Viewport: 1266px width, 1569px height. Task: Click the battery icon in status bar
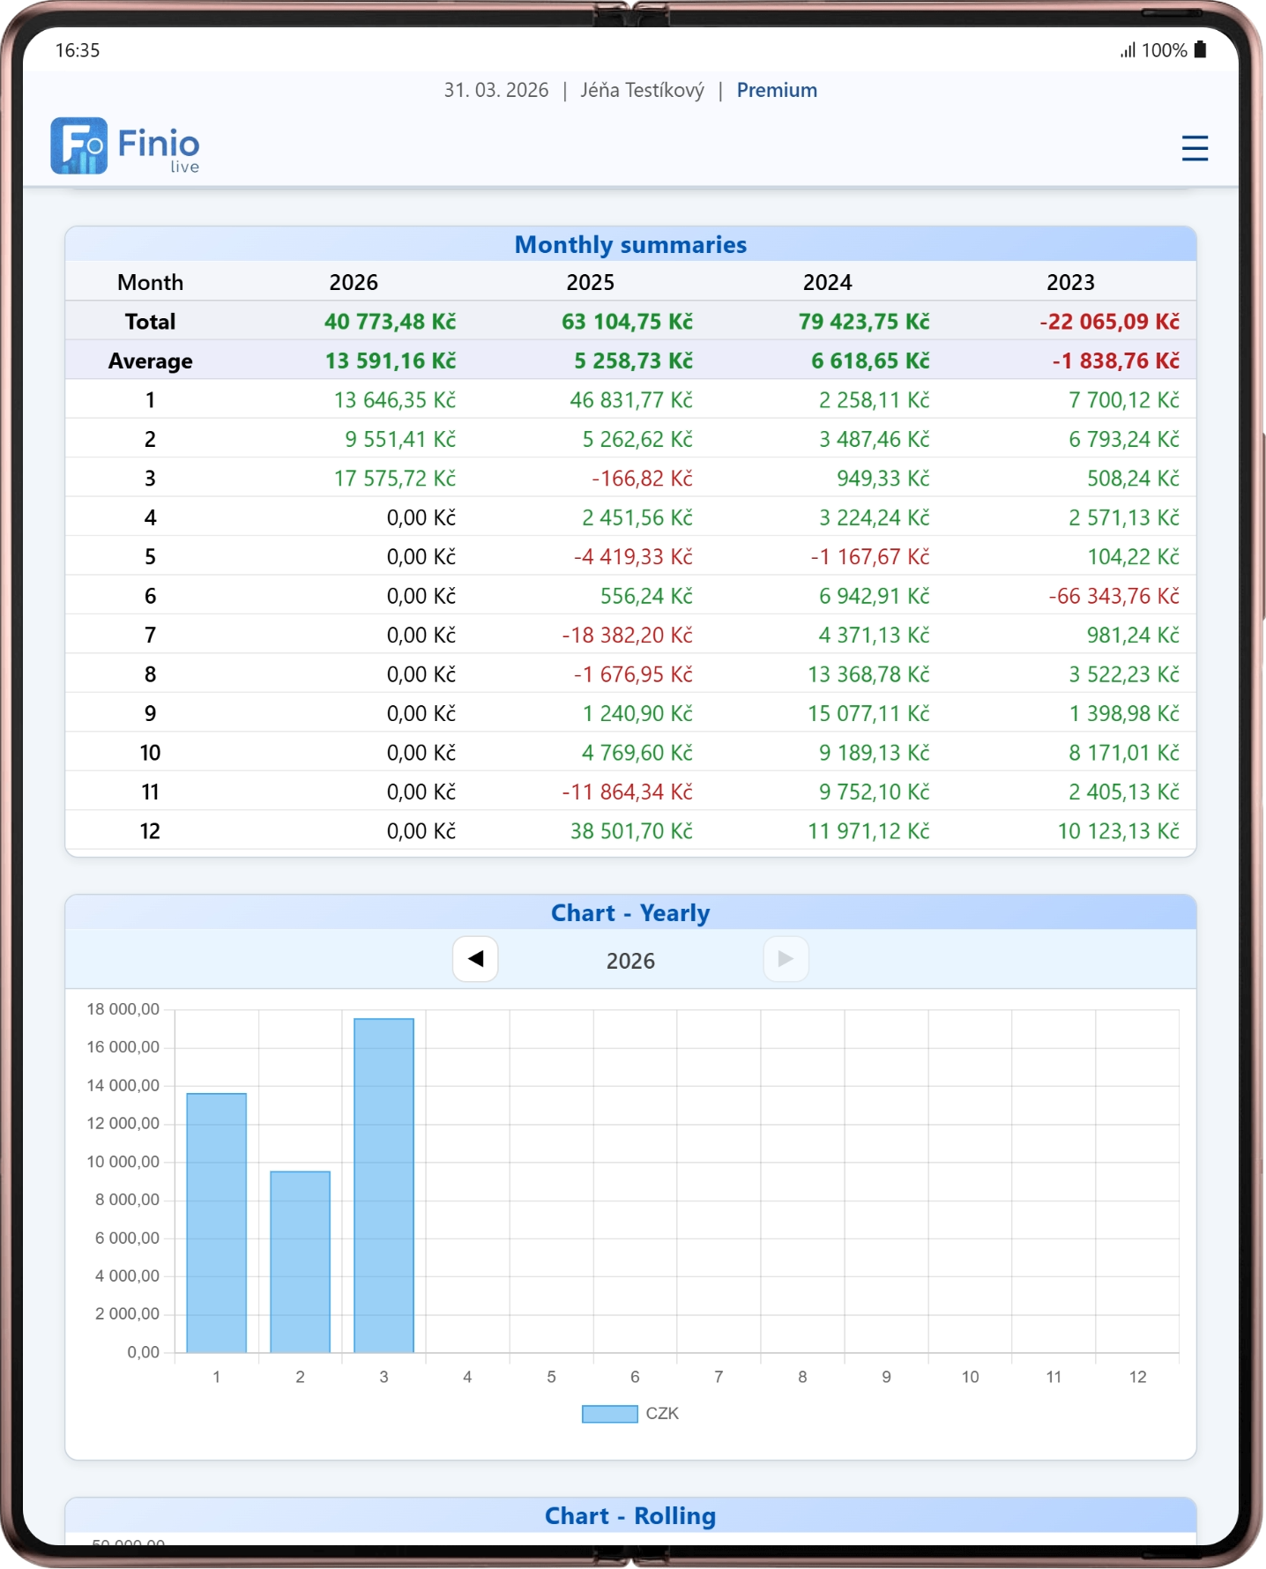pos(1199,50)
